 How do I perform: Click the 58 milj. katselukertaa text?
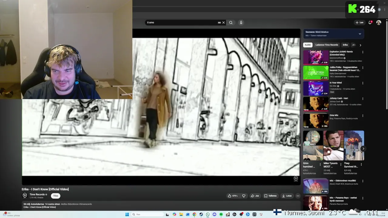pyautogui.click(x=34, y=204)
